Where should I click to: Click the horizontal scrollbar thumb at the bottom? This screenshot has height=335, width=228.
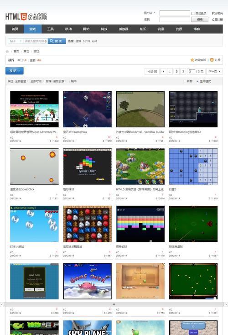pyautogui.click(x=114, y=304)
